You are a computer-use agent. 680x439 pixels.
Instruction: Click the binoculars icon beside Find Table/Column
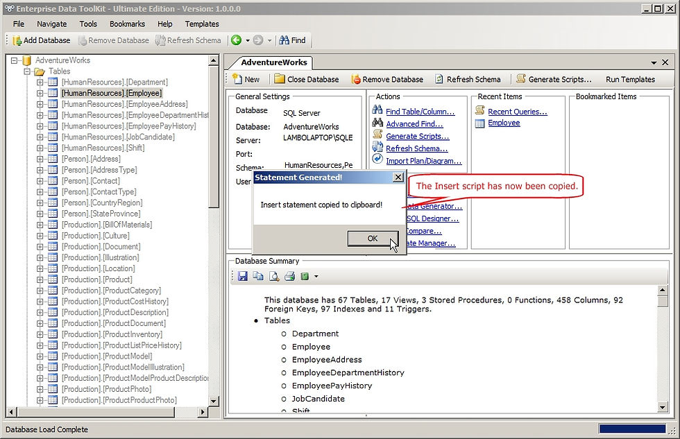click(377, 110)
